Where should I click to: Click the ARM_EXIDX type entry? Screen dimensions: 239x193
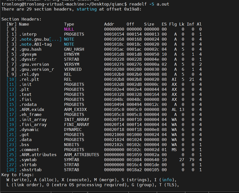tap(75, 110)
